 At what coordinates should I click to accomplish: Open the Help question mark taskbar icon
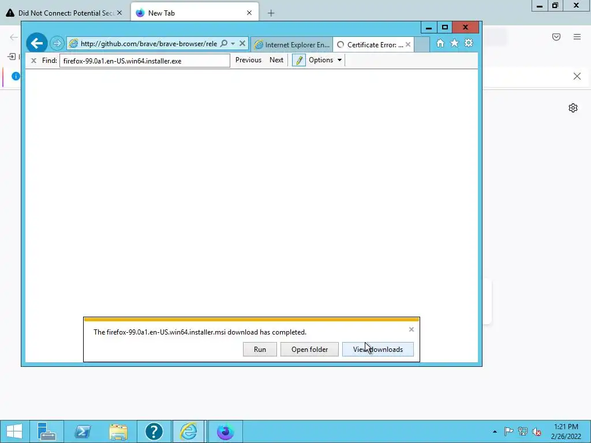[154, 431]
